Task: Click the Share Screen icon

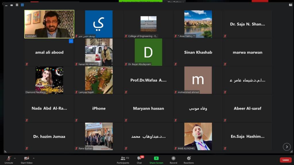Action: (x=156, y=160)
